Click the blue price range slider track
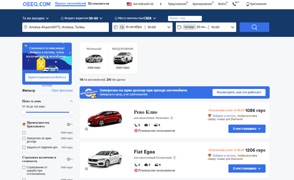Viewport: 294px width, 180px height. click(x=47, y=112)
